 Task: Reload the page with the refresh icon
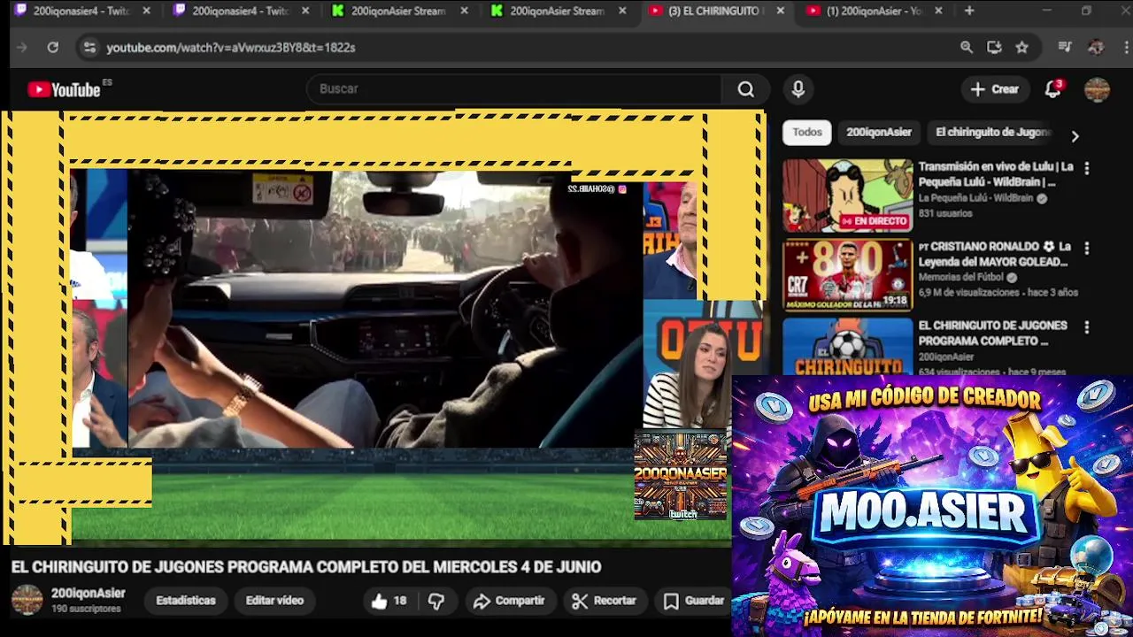[53, 47]
